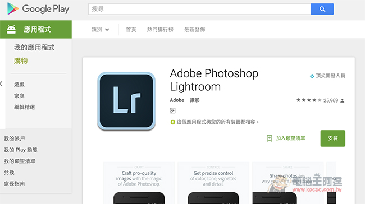The width and height of the screenshot is (365, 204).
Task: Click the 頂尖開發人員 diamond badge icon
Action: click(x=312, y=76)
